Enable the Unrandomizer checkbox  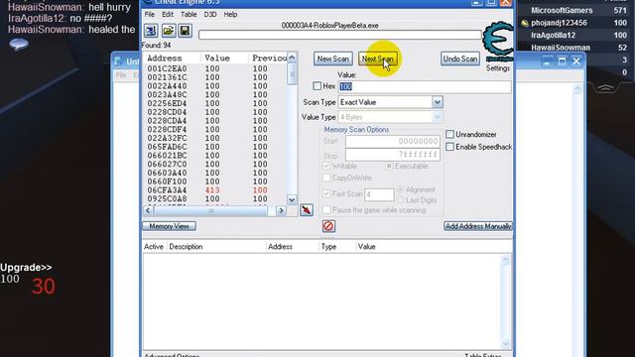click(x=449, y=134)
